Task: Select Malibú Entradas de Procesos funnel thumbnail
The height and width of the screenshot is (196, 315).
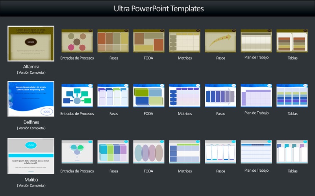Action: click(77, 152)
